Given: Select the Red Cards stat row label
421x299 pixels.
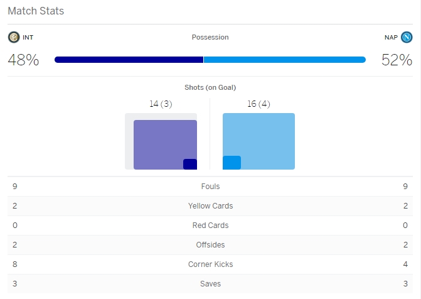Looking at the screenshot, I should pos(210,226).
